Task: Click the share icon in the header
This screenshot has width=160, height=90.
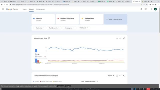Action: [x=141, y=9]
